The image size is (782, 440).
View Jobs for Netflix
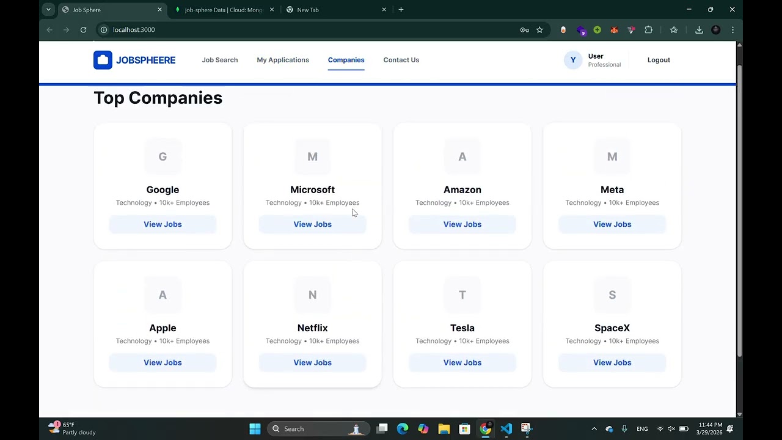[x=312, y=362]
